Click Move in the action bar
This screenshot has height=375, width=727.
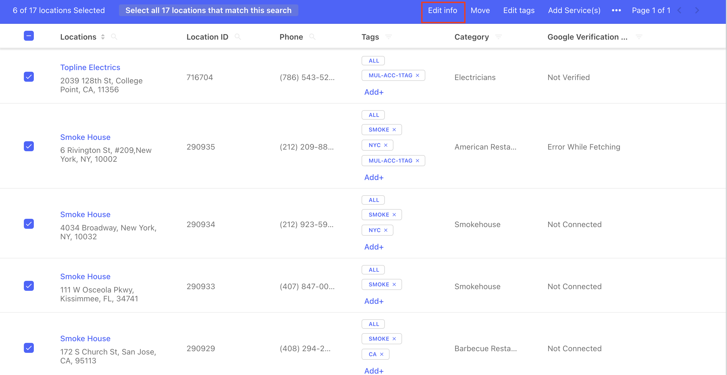click(x=480, y=10)
